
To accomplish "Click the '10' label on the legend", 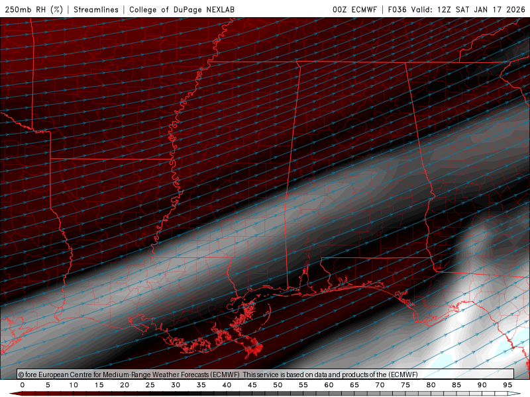I will tap(74, 385).
